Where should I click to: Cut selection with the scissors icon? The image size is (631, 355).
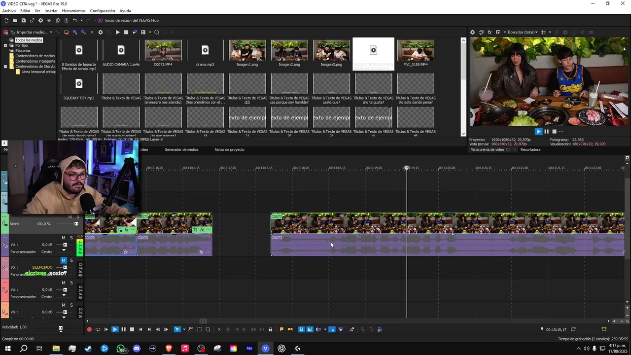point(49,20)
